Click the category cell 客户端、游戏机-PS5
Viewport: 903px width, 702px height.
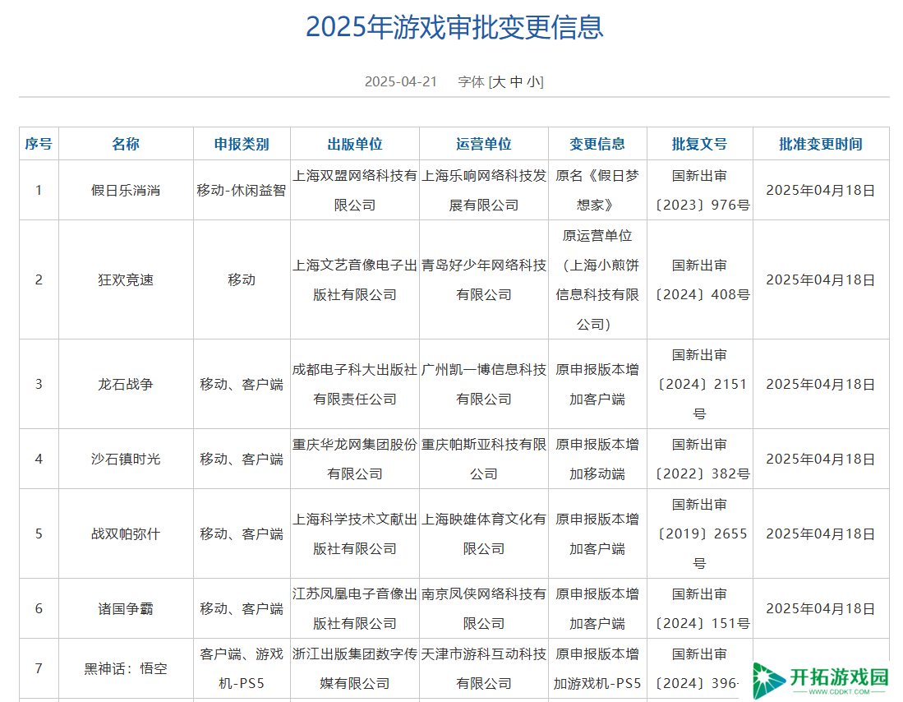point(242,668)
